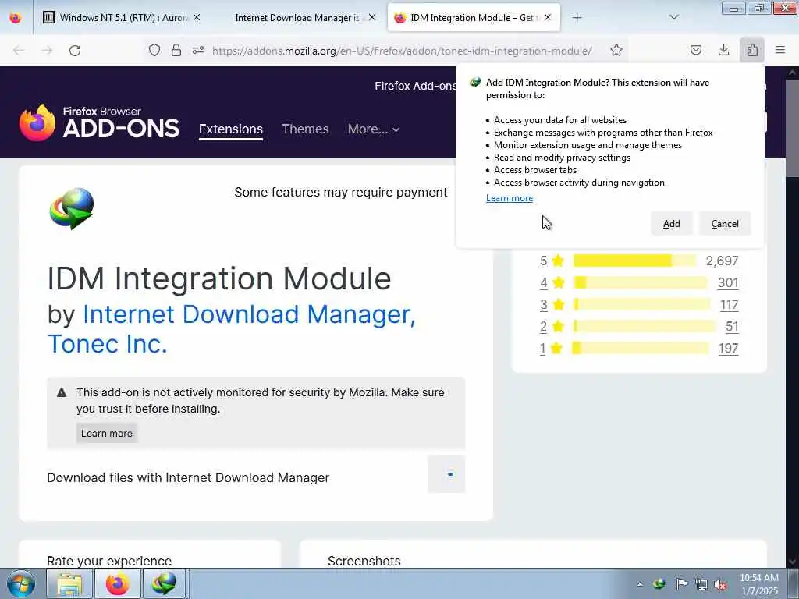Screen dimensions: 799x599
Task: Open the Windows Start menu
Action: coord(20,584)
